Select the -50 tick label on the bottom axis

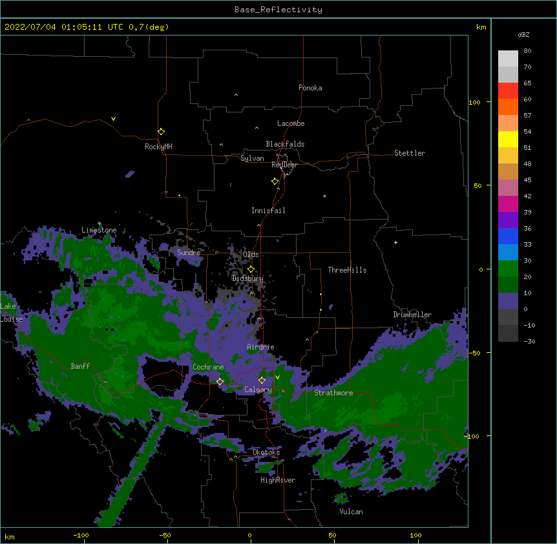click(x=165, y=535)
